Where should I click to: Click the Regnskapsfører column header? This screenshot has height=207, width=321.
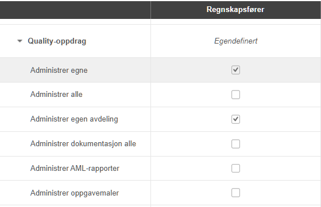tap(235, 10)
